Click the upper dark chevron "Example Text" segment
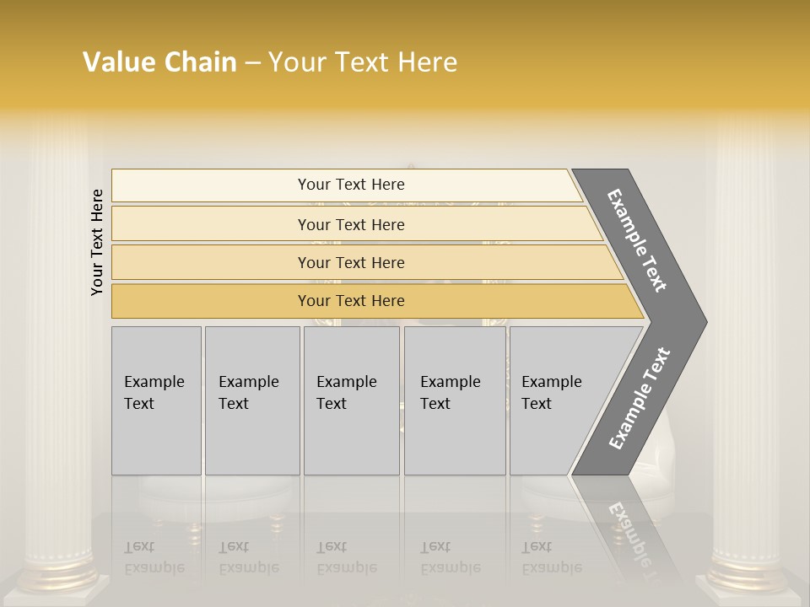810x607 pixels. tap(639, 240)
